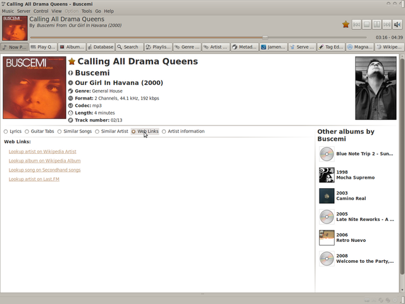This screenshot has width=405, height=304.
Task: Click the Genre icon
Action: click(x=70, y=91)
